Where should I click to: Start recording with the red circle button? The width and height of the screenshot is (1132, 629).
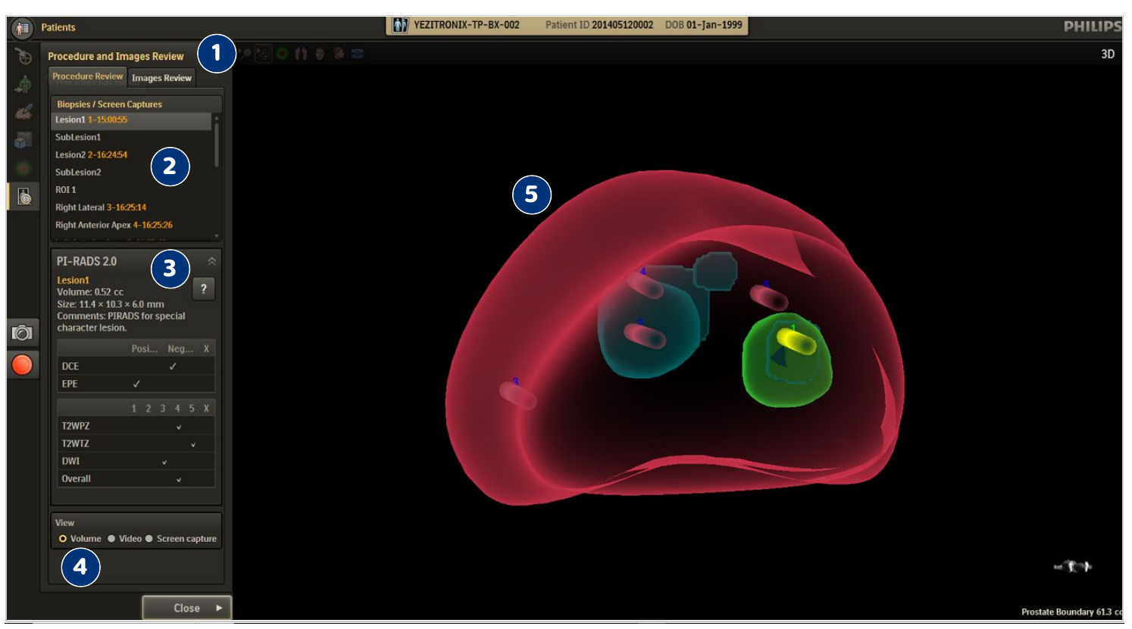pos(23,365)
